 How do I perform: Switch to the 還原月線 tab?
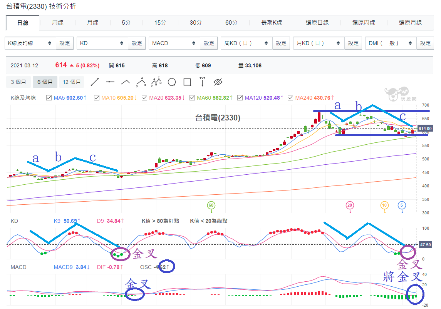410,23
